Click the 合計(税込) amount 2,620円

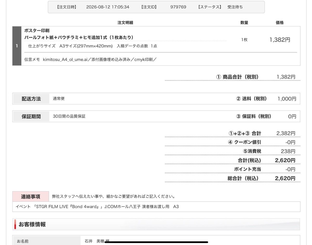pos(285,160)
